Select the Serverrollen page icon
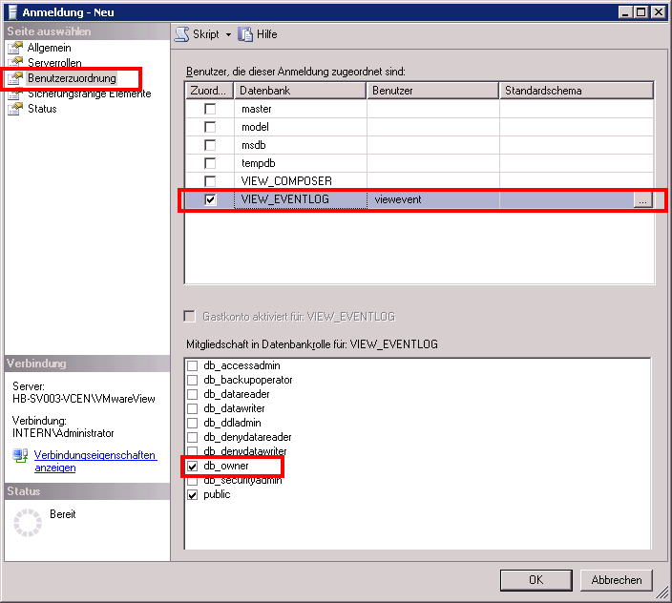Image resolution: width=672 pixels, height=603 pixels. (x=14, y=63)
